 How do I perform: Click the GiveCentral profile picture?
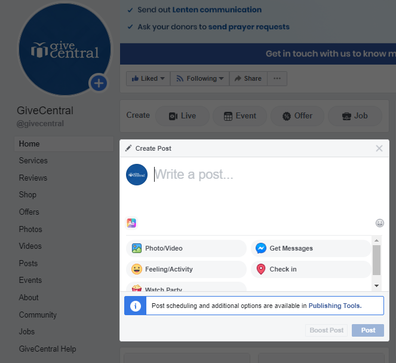[65, 49]
